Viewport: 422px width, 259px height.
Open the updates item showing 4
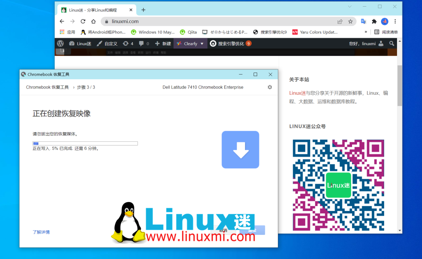pyautogui.click(x=128, y=44)
